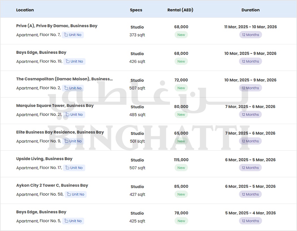This screenshot has height=231, width=297.
Task: Click 12 Months badge for 5 Mar 2025 lease
Action: (x=250, y=221)
